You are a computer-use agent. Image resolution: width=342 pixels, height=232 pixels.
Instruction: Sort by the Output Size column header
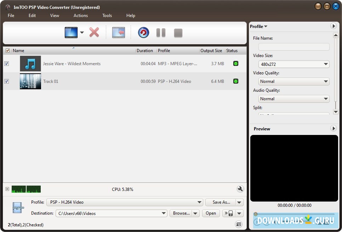(212, 50)
